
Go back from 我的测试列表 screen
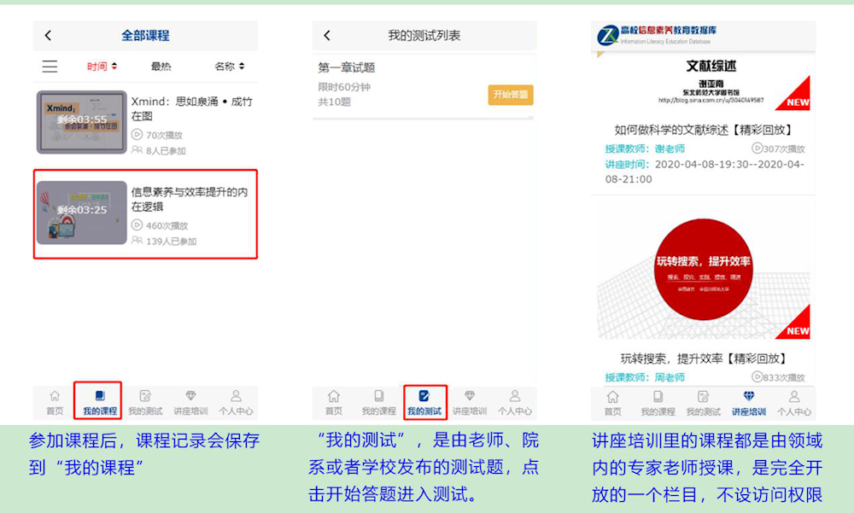pos(327,36)
